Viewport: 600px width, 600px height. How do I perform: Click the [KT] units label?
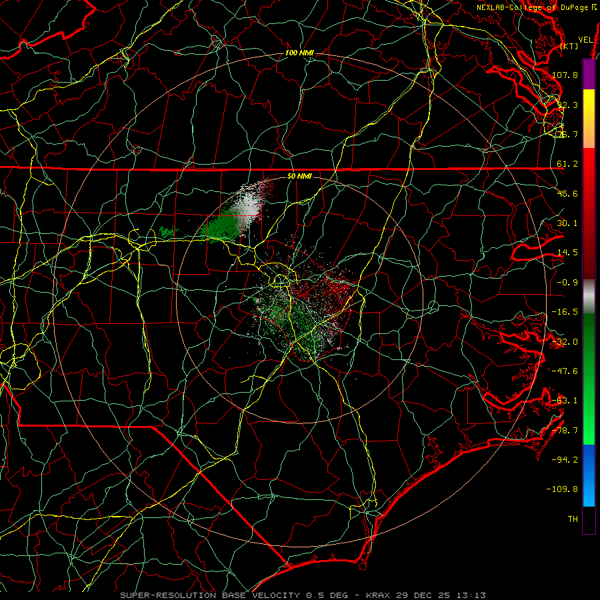(x=569, y=46)
